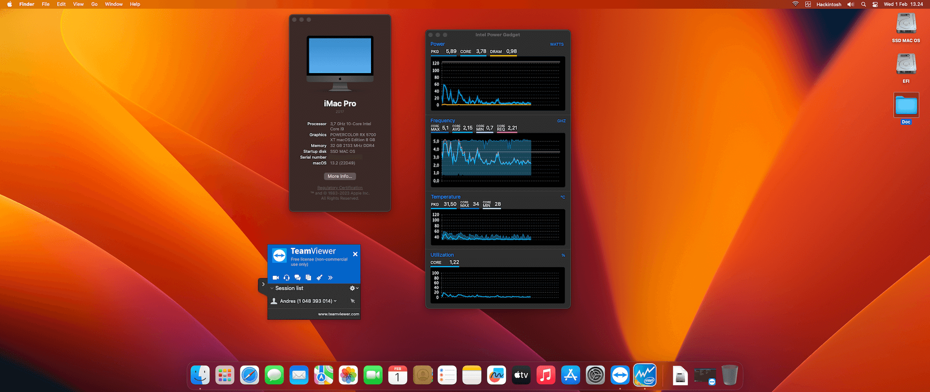
Task: Click the iMac Pro image
Action: pyautogui.click(x=340, y=63)
